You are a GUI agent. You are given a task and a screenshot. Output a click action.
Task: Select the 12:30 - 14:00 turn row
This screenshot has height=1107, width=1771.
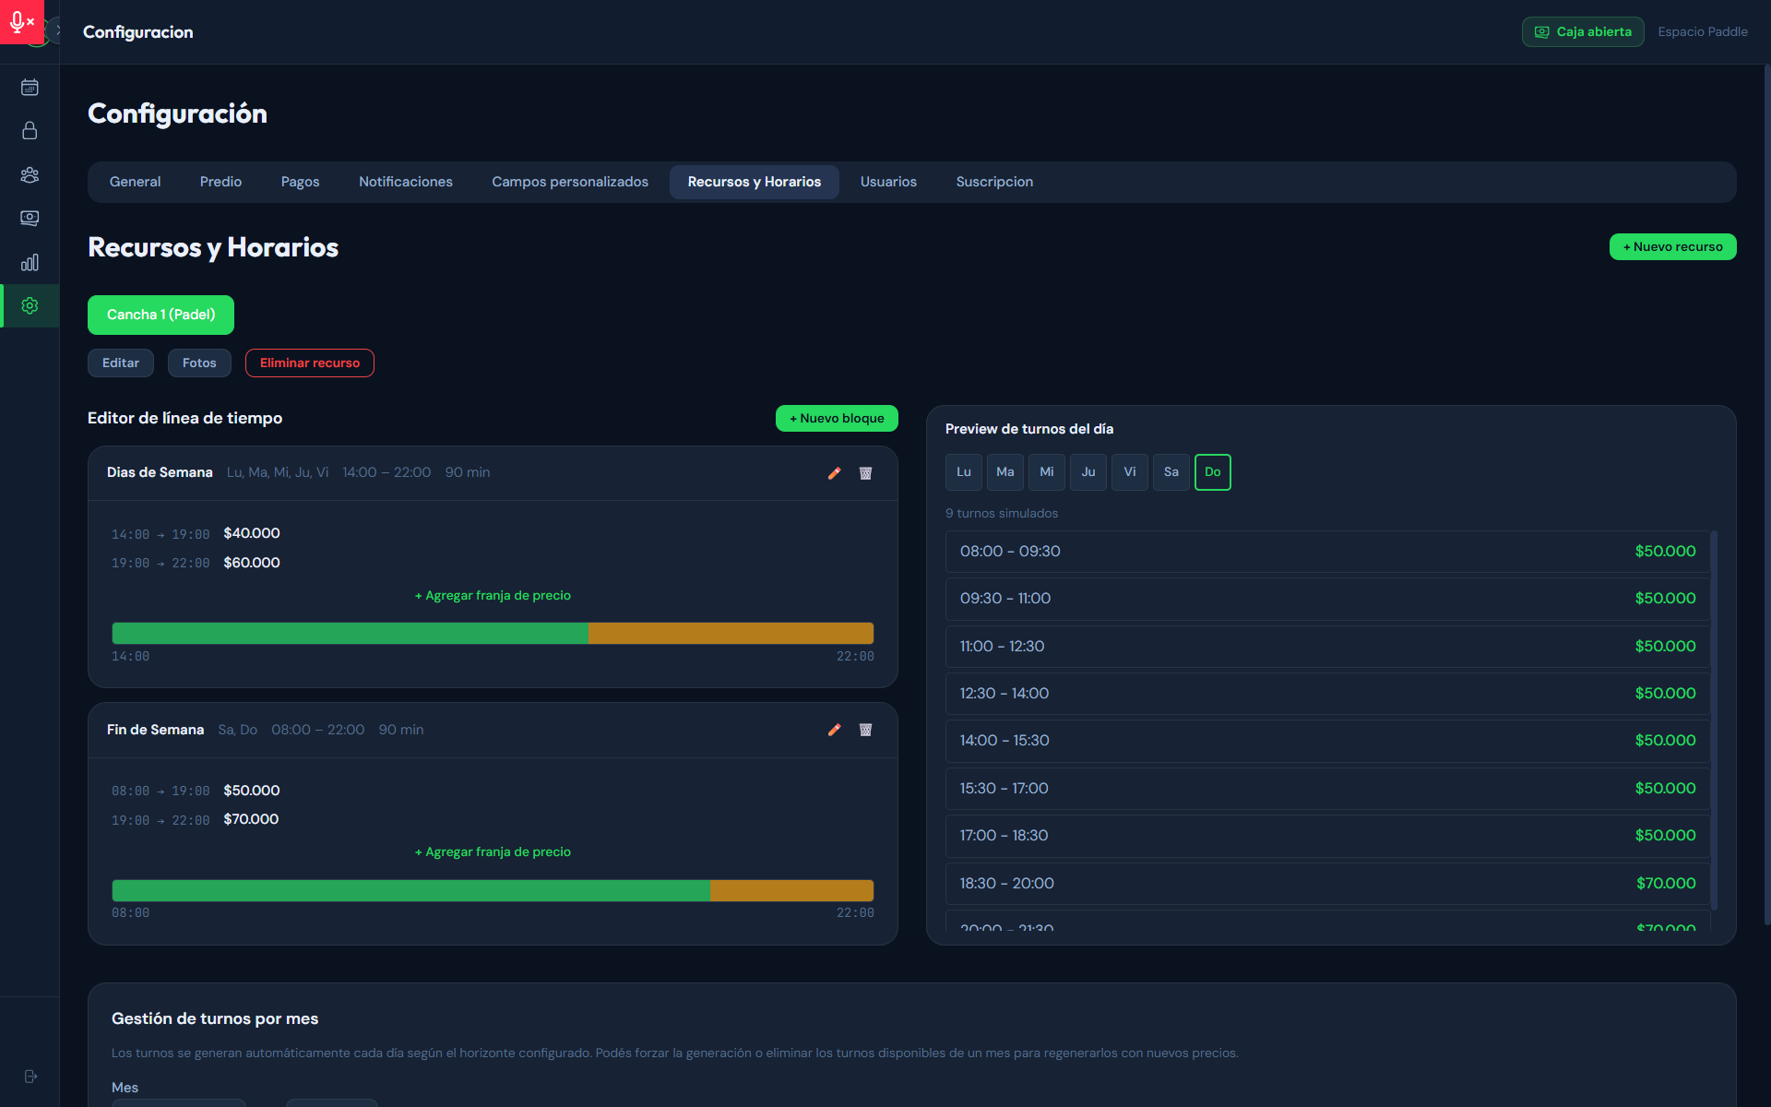1327,694
